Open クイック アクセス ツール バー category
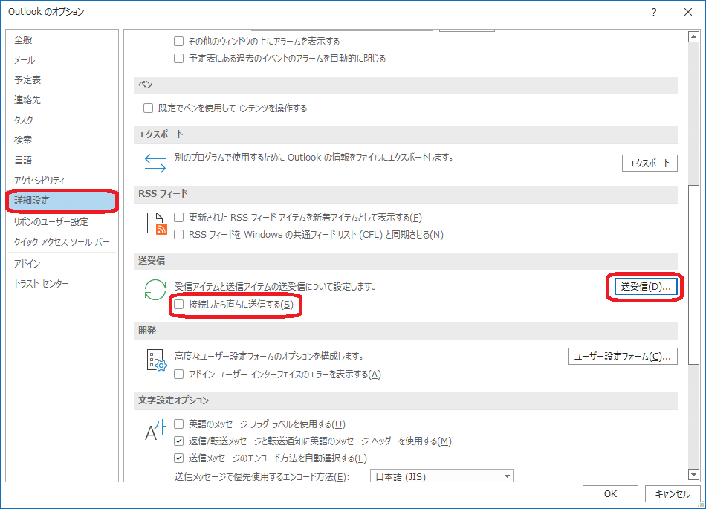The height and width of the screenshot is (509, 706). click(x=62, y=241)
